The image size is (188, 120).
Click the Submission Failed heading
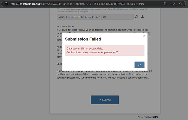click(83, 39)
